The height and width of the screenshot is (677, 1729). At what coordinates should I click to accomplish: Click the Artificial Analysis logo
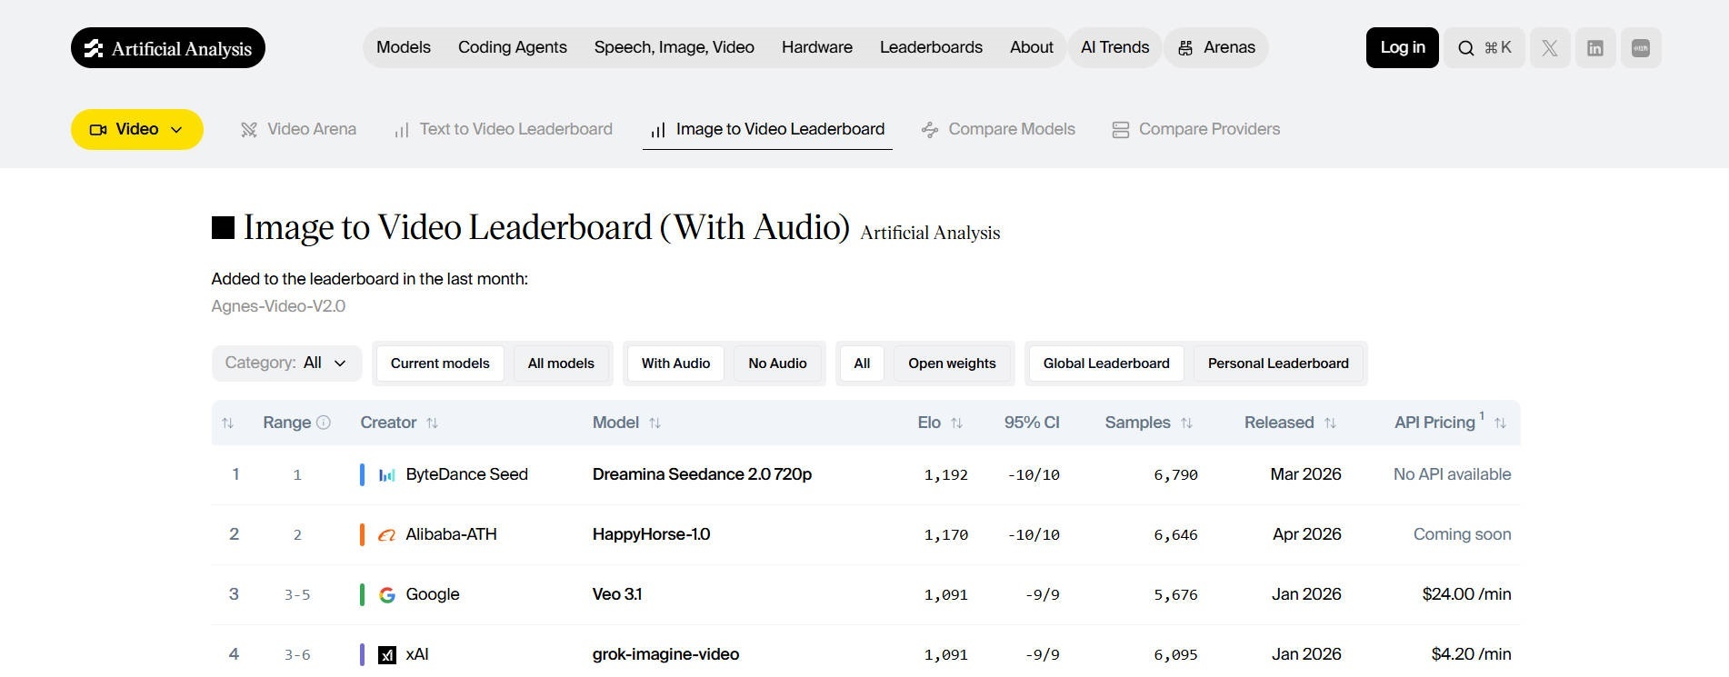pos(168,48)
